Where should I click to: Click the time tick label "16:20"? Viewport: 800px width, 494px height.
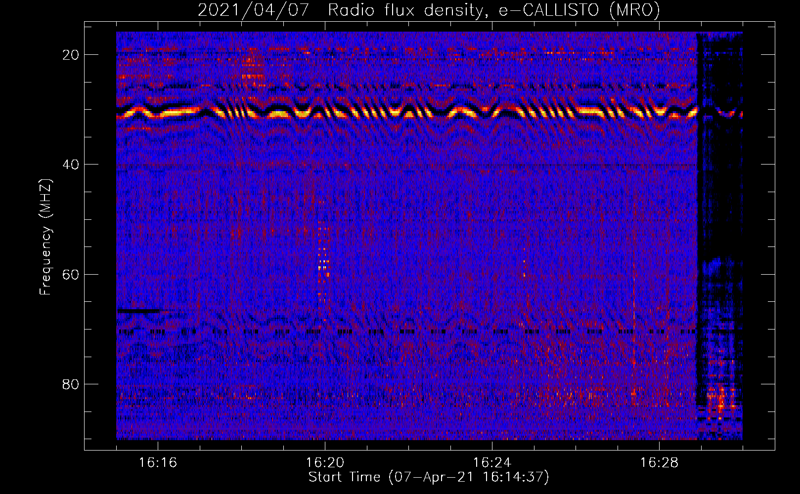pos(325,462)
